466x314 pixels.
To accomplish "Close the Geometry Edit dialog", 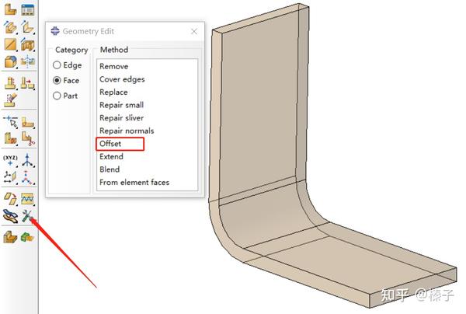I will coord(194,31).
